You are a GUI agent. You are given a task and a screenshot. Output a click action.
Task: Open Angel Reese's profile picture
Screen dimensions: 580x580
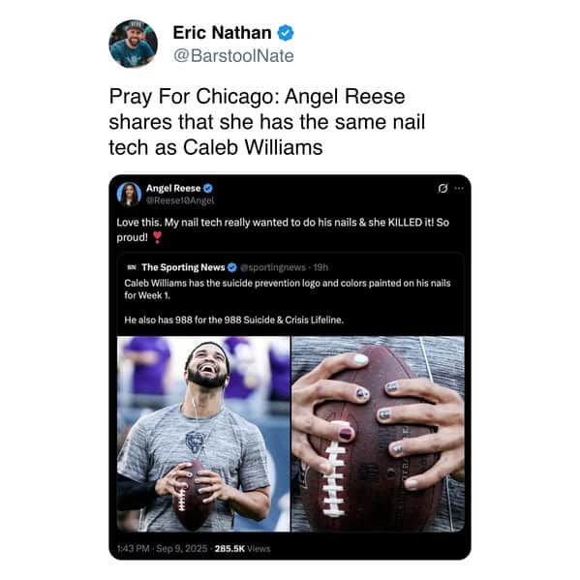[x=129, y=194]
